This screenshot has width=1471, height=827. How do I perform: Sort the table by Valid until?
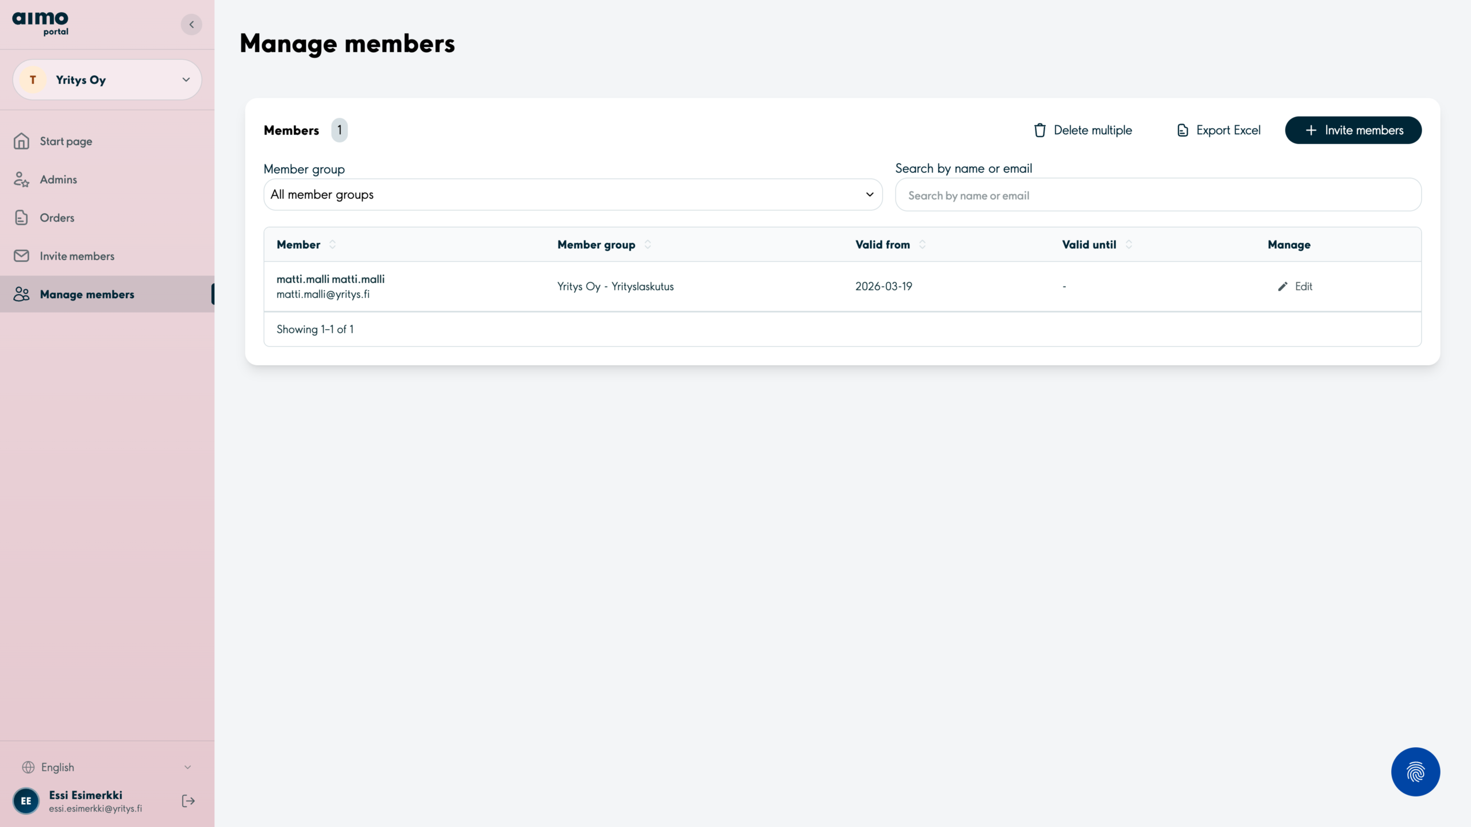point(1129,245)
